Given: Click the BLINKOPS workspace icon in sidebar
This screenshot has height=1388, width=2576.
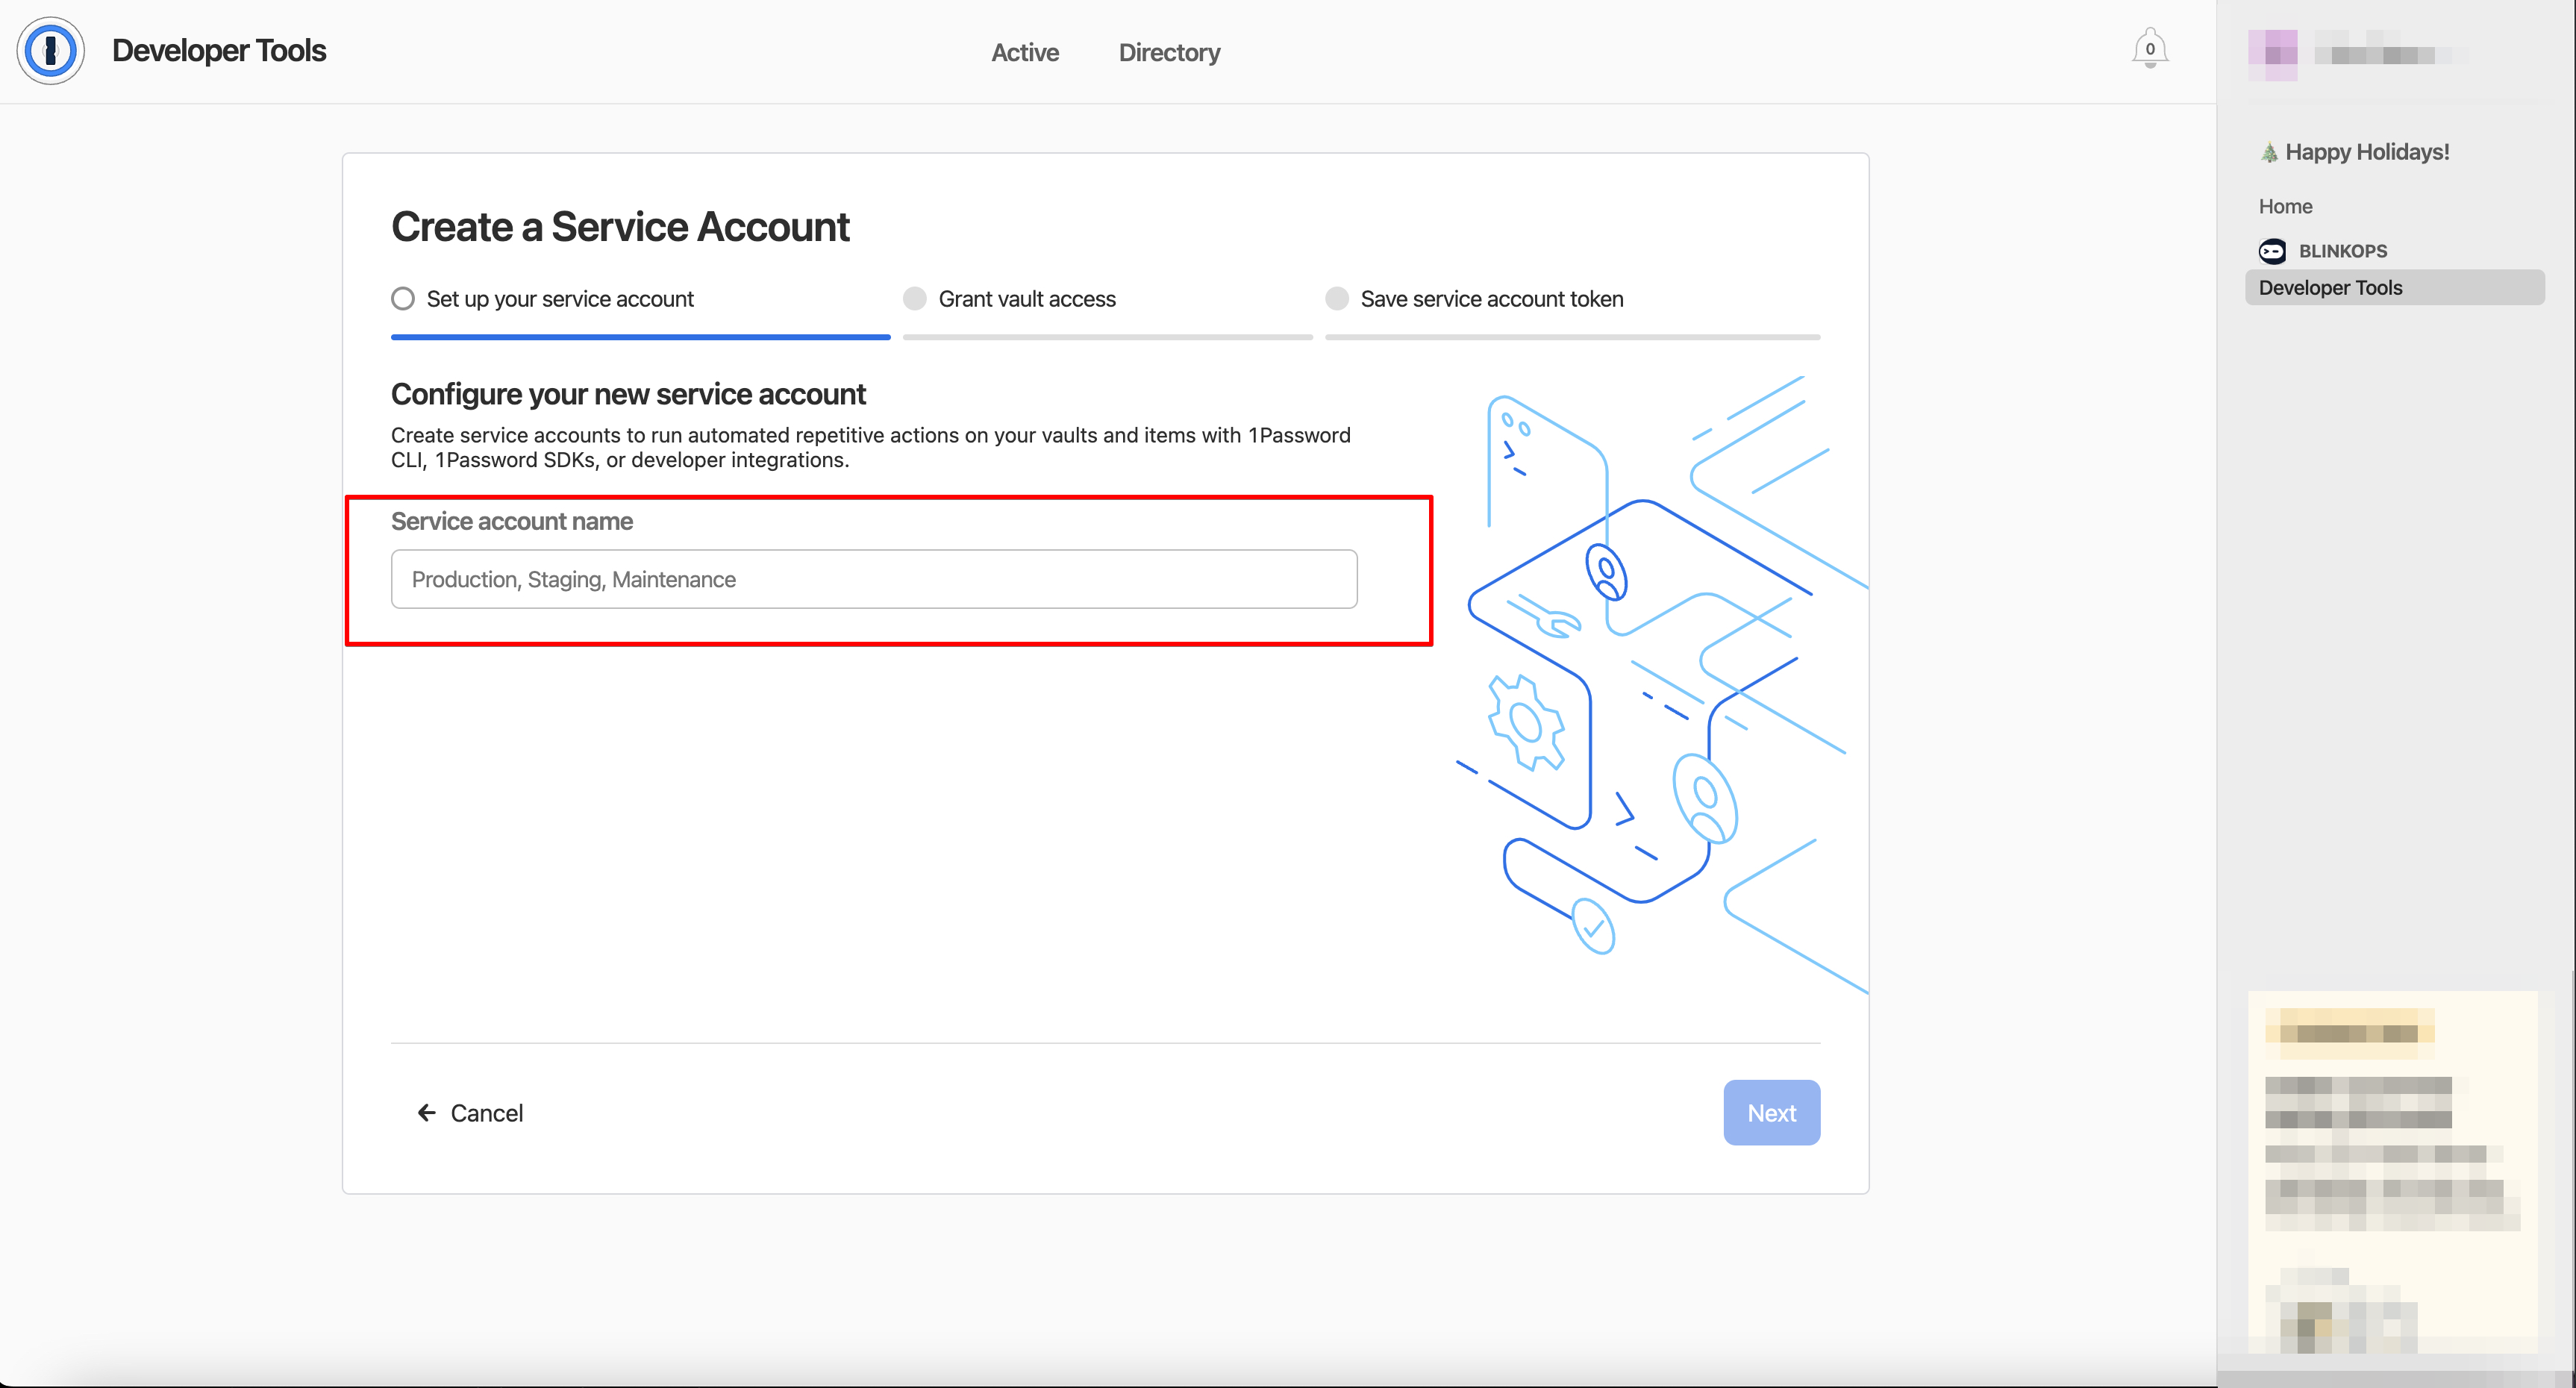Looking at the screenshot, I should pos(2273,251).
